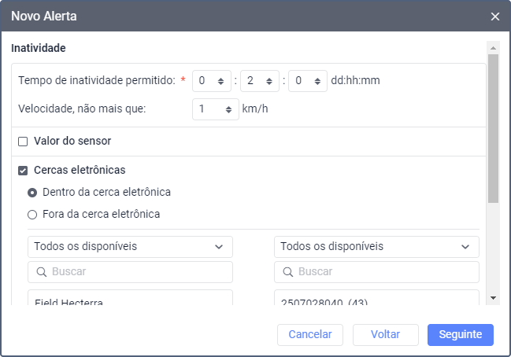Adjust the hours stepper arrows
The width and height of the screenshot is (511, 357).
[x=268, y=80]
